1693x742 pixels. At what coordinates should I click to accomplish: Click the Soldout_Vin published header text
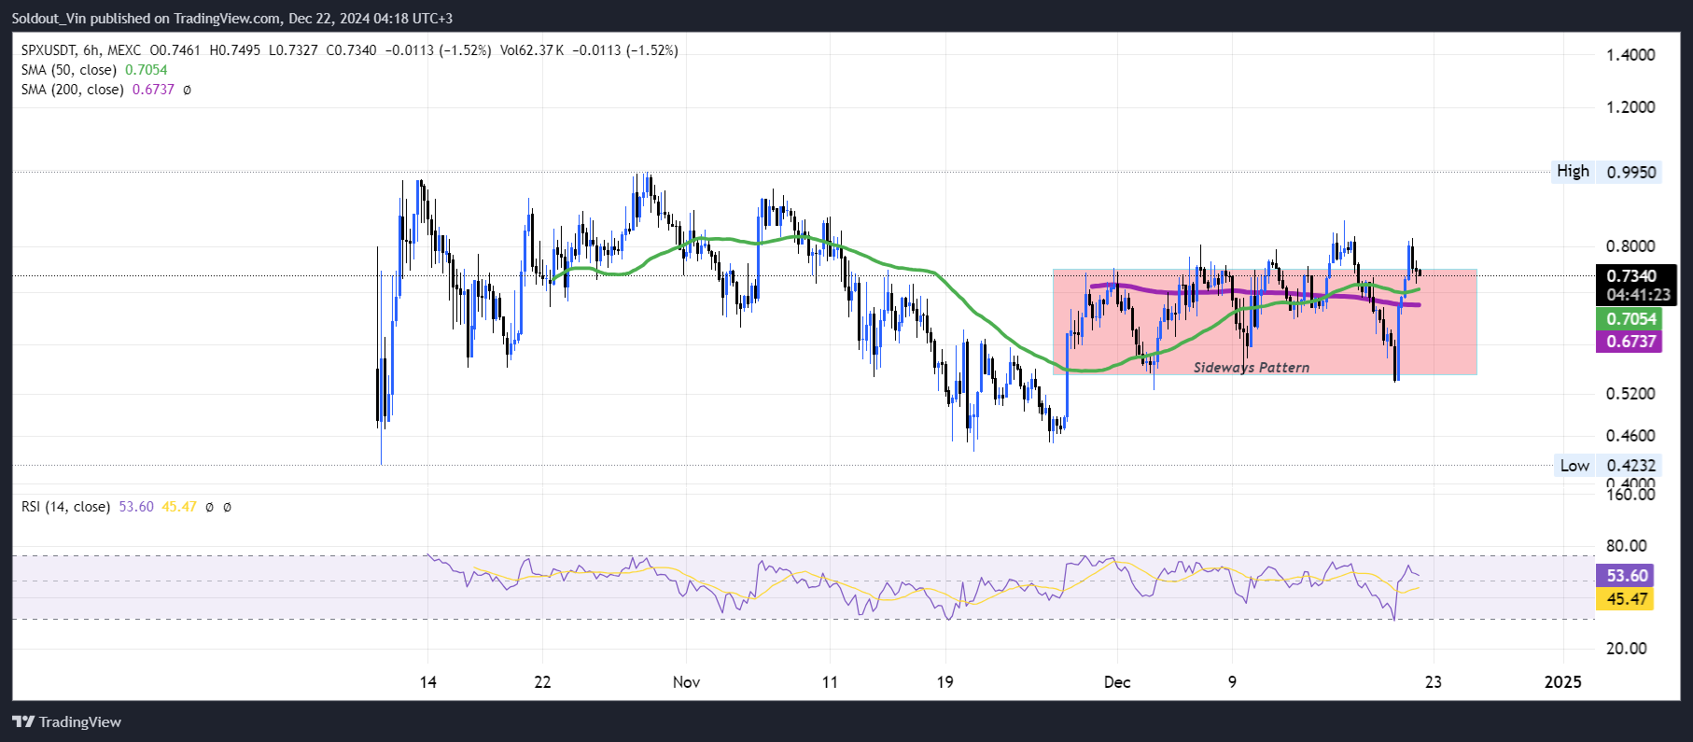(232, 19)
